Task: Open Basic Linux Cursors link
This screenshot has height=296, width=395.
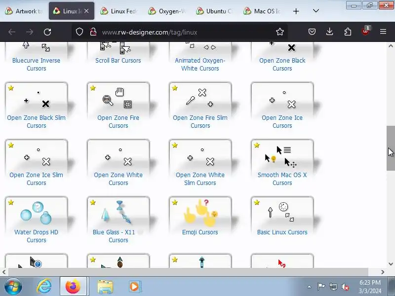Action: 282,232
